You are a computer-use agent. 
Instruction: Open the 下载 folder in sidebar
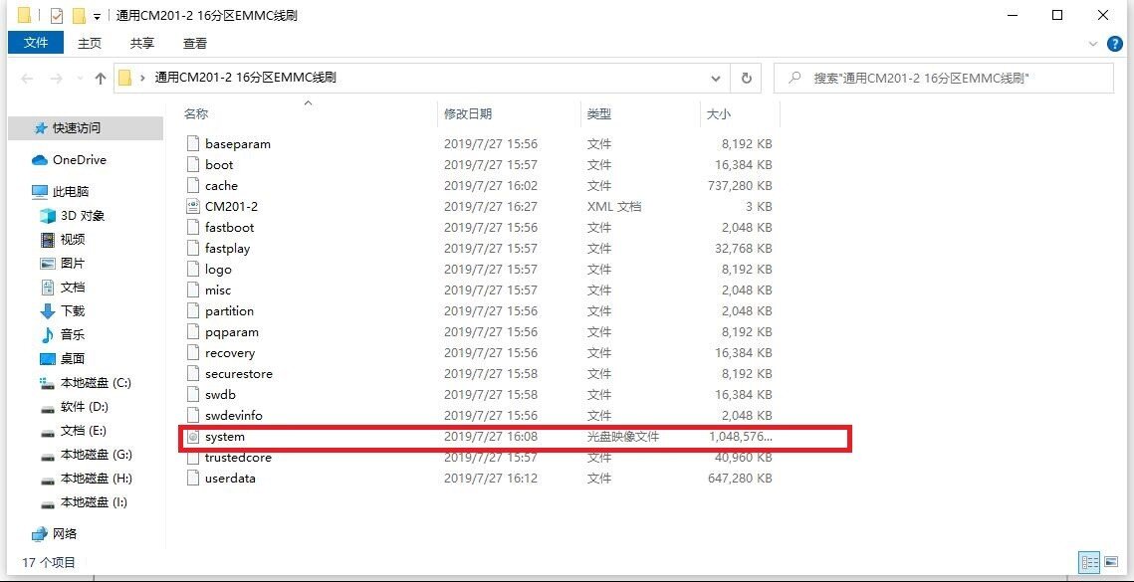pyautogui.click(x=73, y=310)
